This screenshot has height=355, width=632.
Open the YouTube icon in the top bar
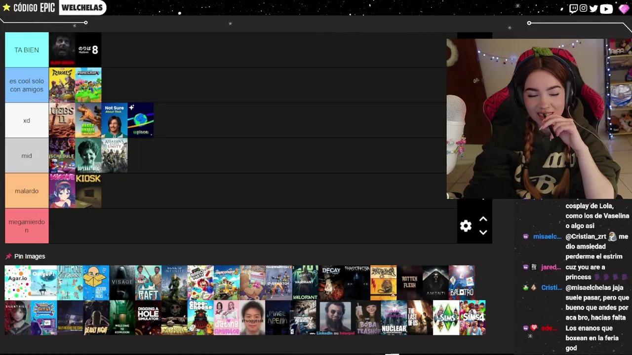coord(606,8)
